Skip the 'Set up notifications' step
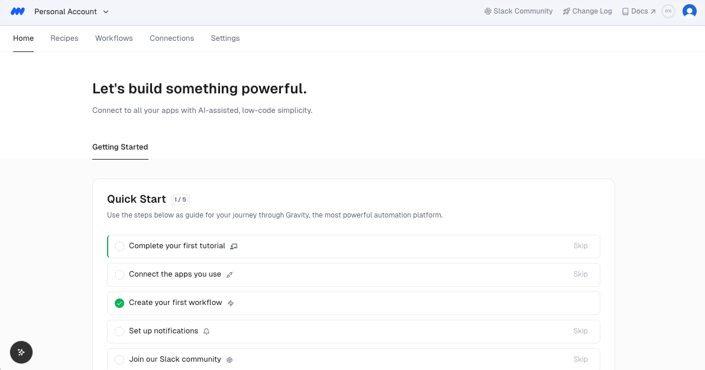The height and width of the screenshot is (370, 705). [x=580, y=331]
